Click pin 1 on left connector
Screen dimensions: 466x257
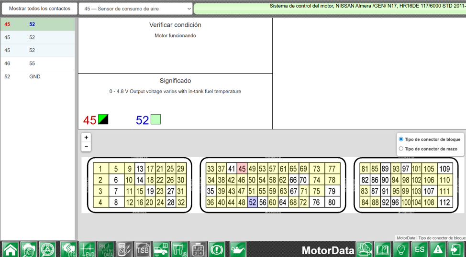(x=100, y=169)
